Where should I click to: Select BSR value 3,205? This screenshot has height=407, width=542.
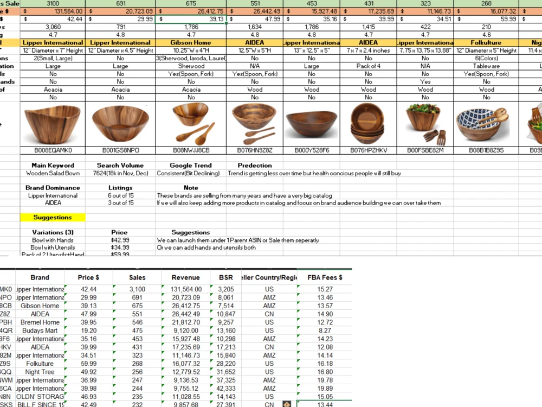tap(225, 289)
